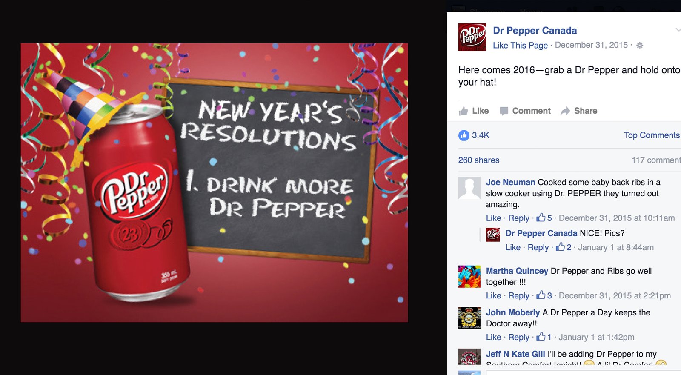Click the New Year's Resolutions post photo
The width and height of the screenshot is (681, 375).
[214, 183]
